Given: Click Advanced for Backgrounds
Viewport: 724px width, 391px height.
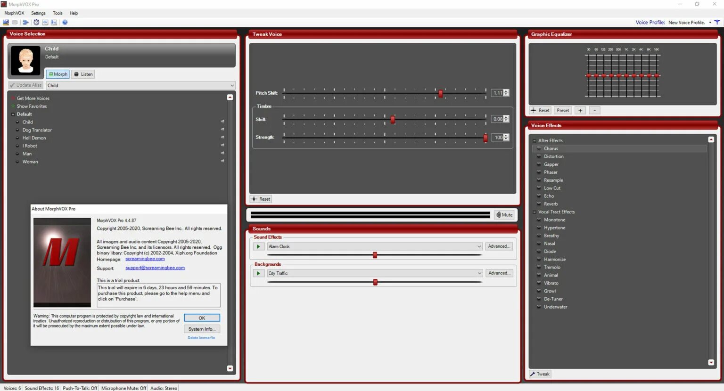Looking at the screenshot, I should (499, 273).
